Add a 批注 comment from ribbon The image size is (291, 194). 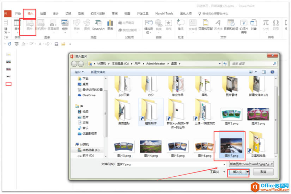point(181,25)
